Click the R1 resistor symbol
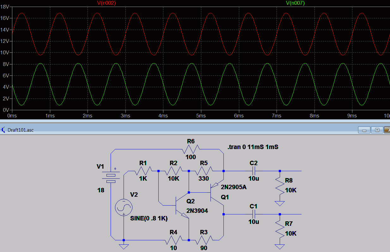Screen dimensions: 390x252 [143, 171]
